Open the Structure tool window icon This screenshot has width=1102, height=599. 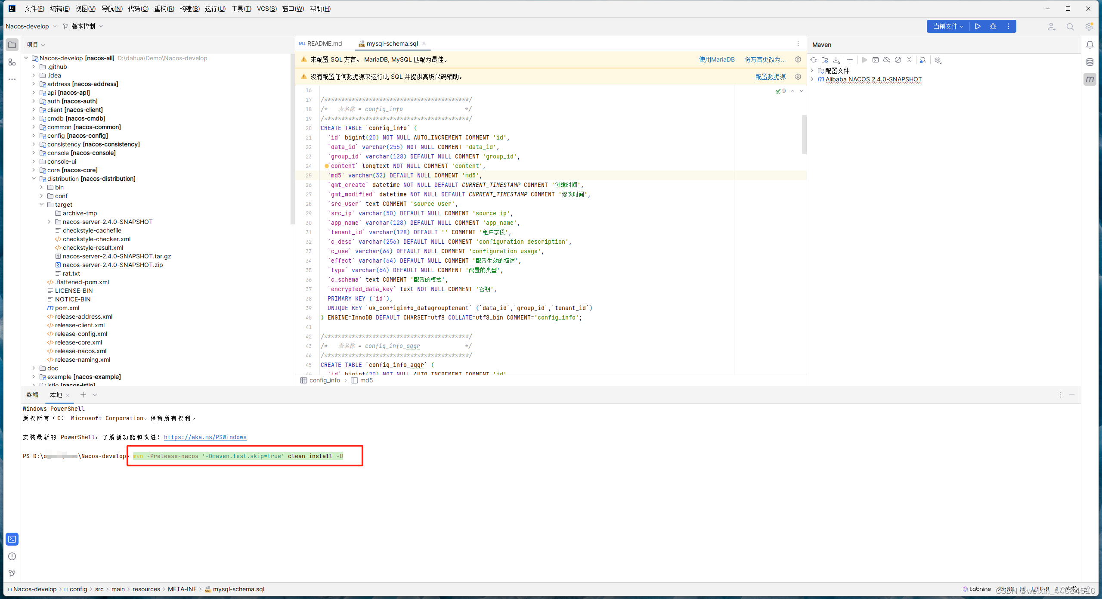12,62
